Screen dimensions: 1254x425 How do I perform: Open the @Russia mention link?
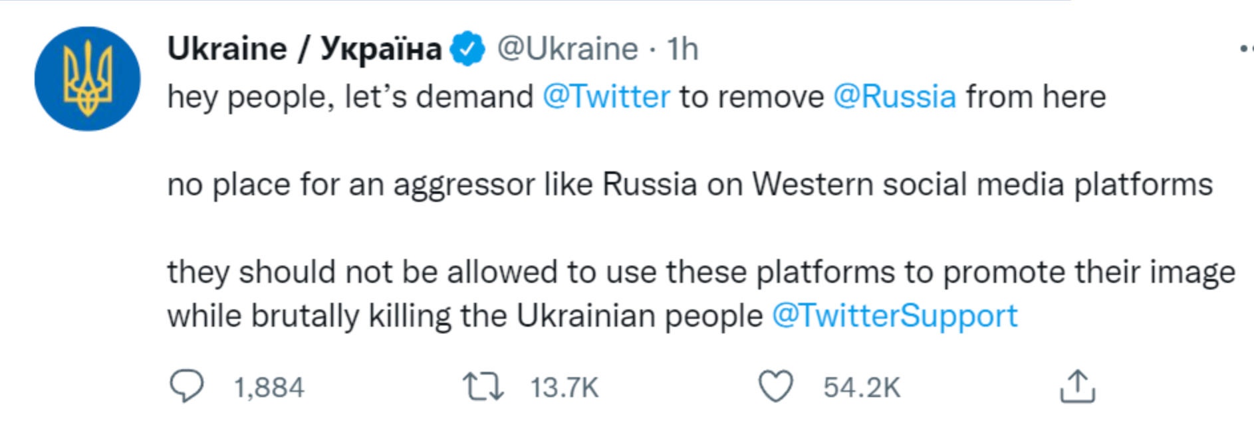click(x=894, y=97)
